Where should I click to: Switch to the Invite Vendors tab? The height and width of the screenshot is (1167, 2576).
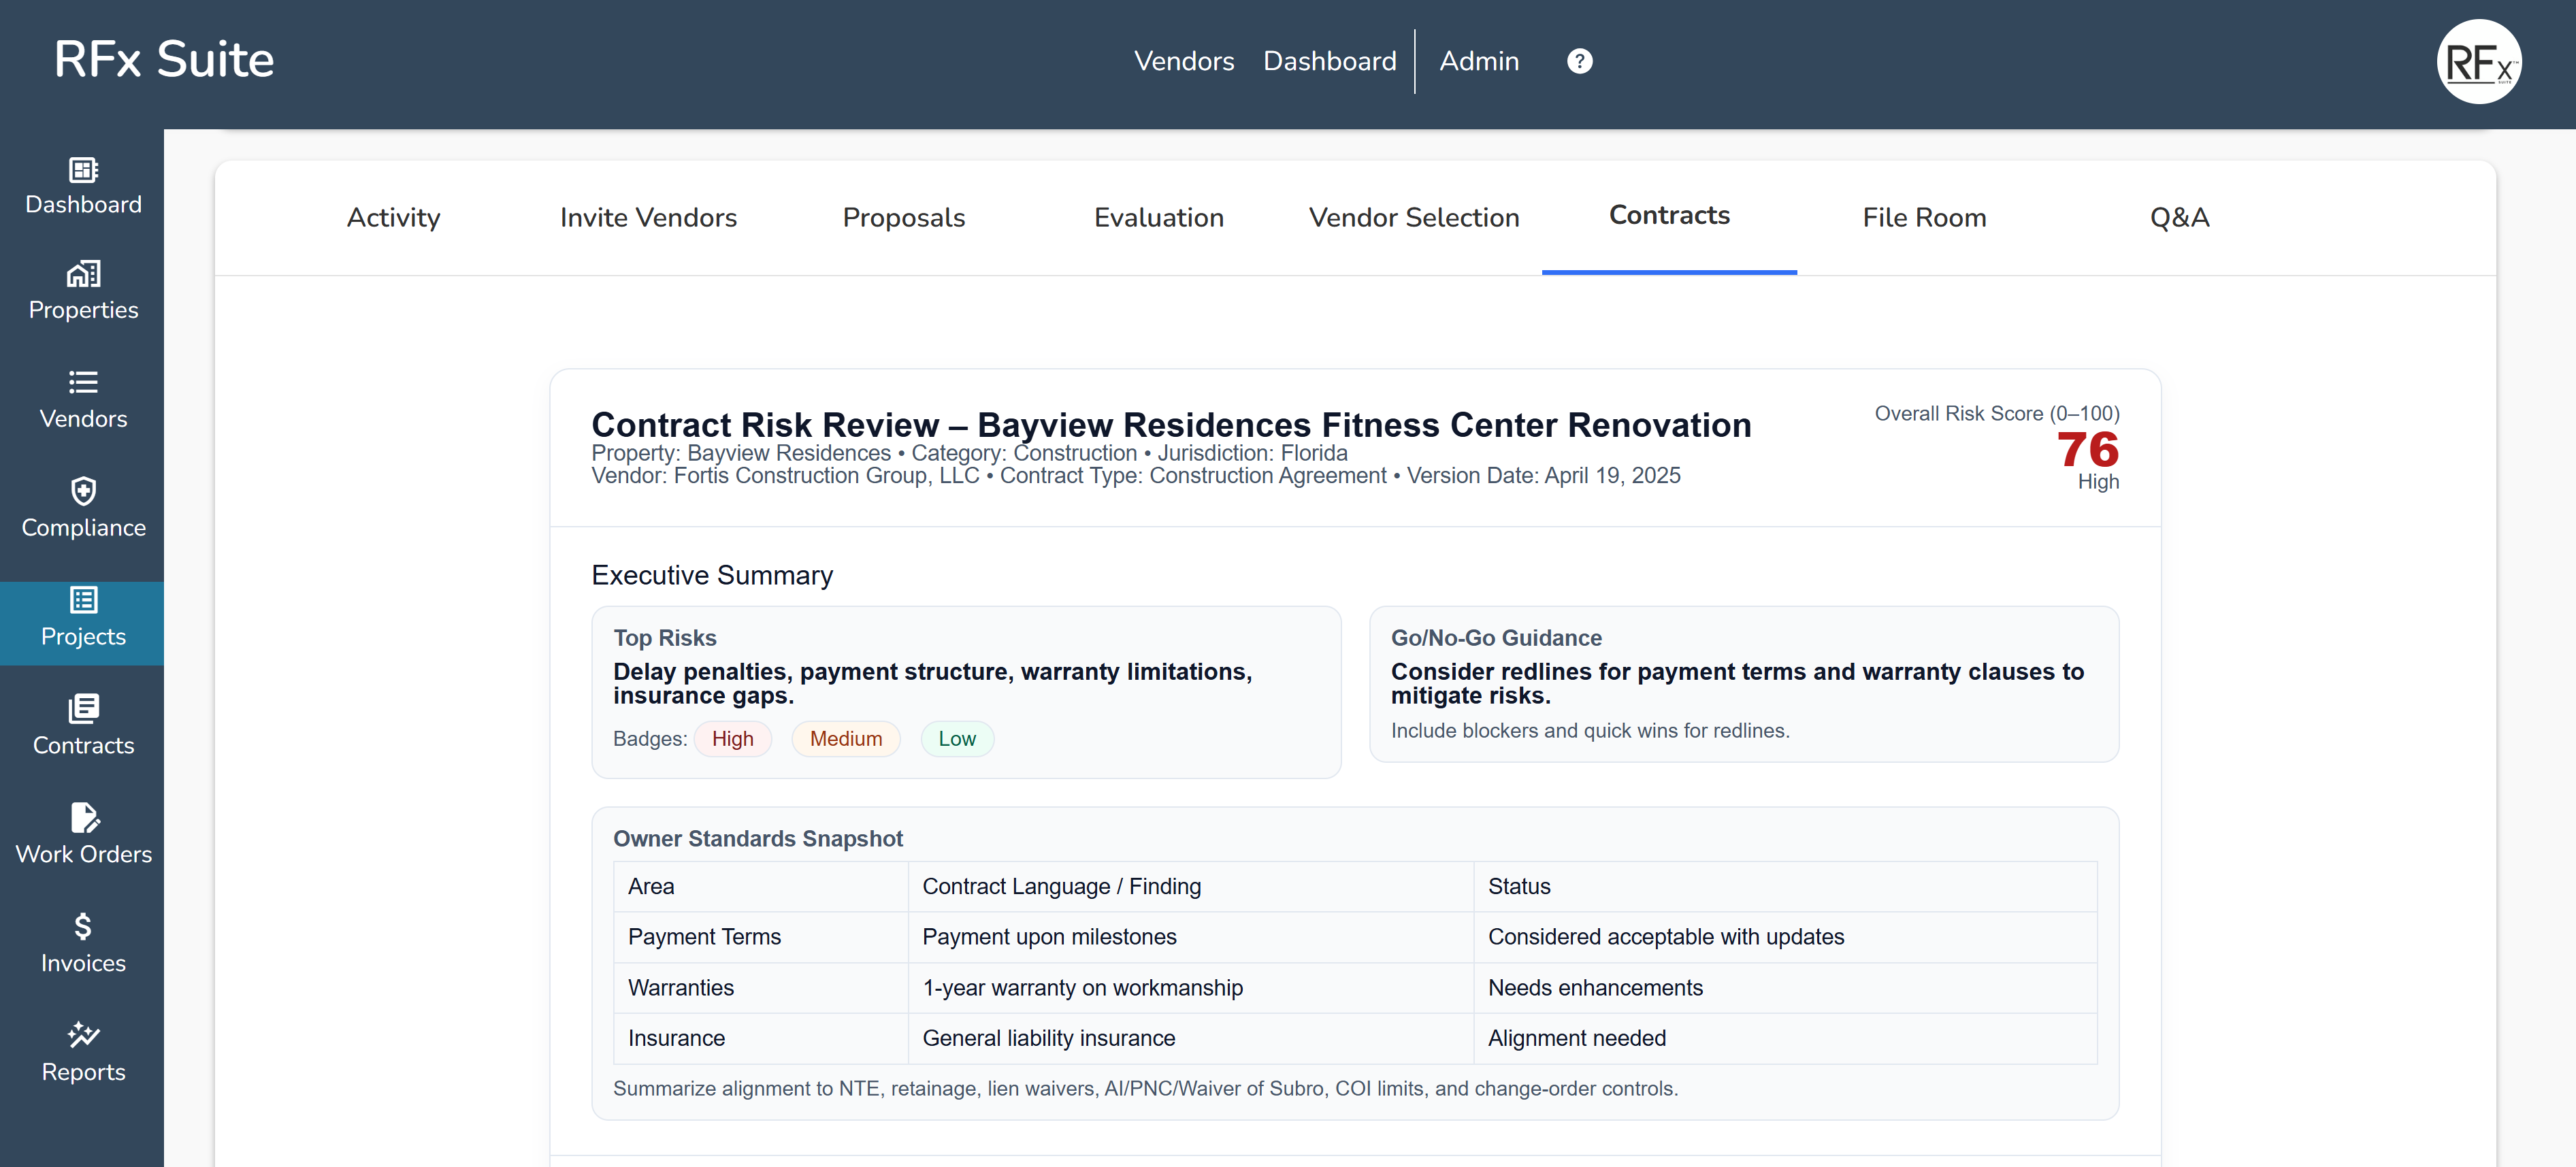click(x=648, y=217)
